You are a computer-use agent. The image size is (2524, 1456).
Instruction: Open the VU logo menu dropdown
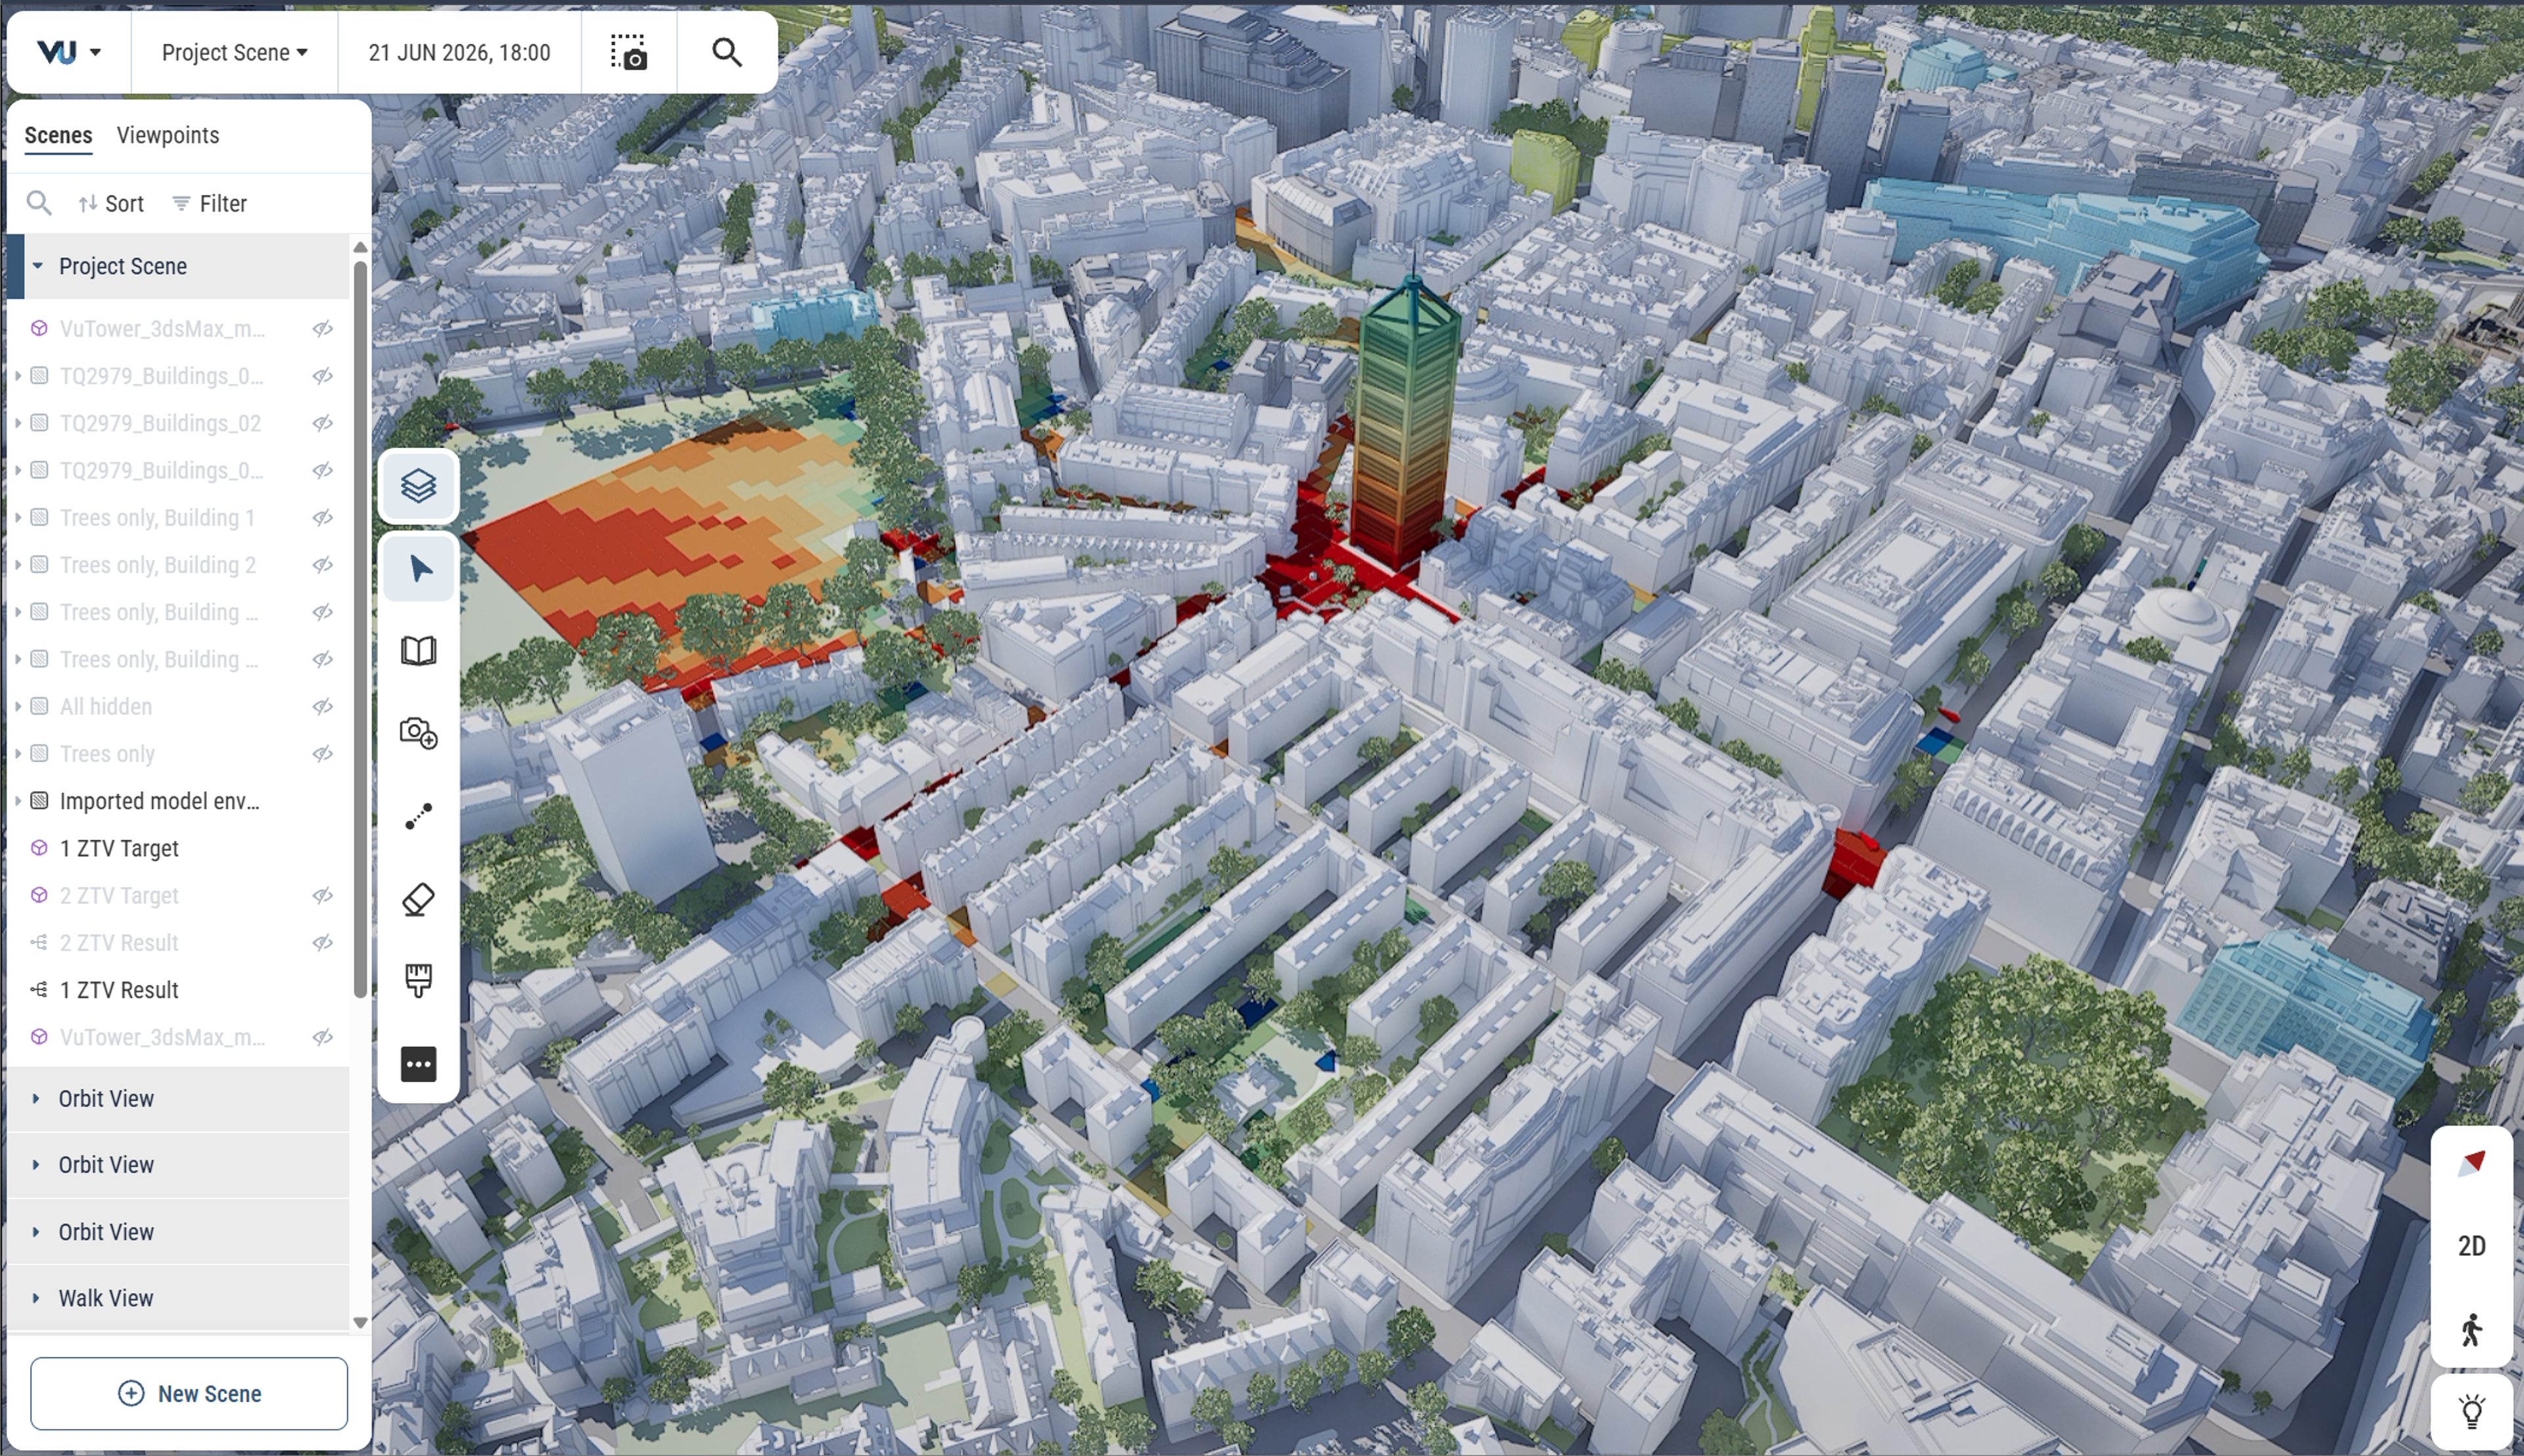coord(69,52)
